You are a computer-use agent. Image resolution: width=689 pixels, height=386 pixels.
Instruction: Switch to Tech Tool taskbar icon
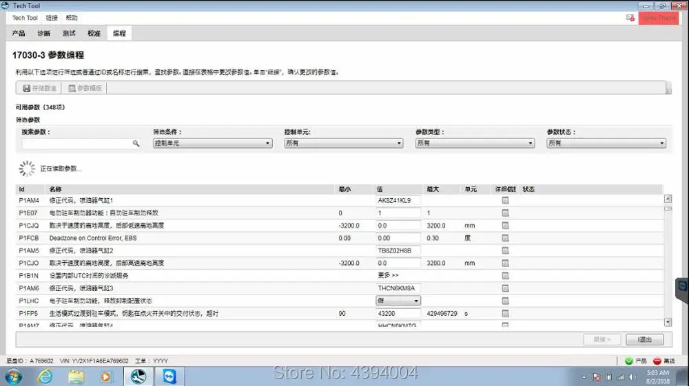138,376
